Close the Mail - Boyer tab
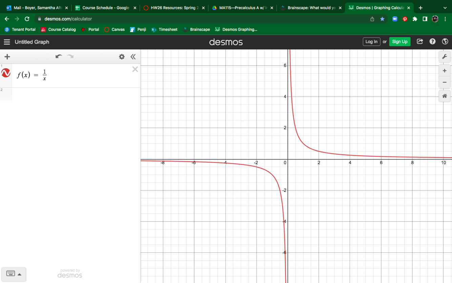452x283 pixels. point(66,8)
